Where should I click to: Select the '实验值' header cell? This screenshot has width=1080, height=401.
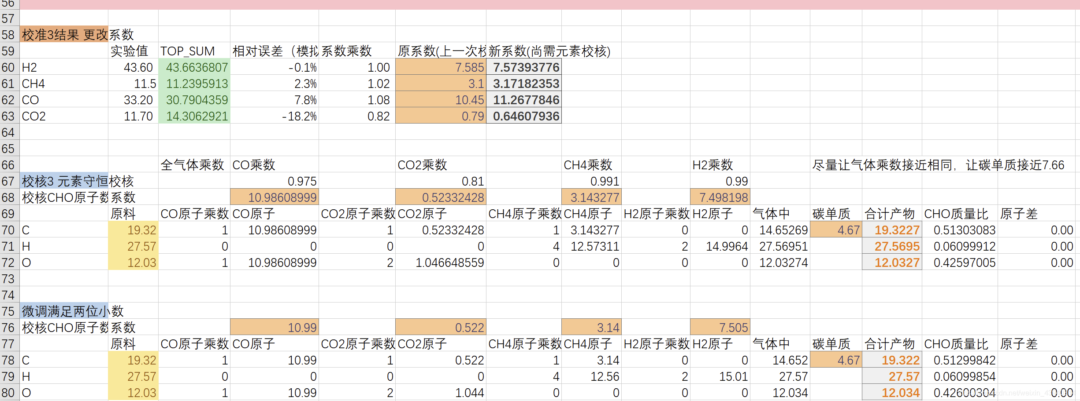[x=133, y=51]
